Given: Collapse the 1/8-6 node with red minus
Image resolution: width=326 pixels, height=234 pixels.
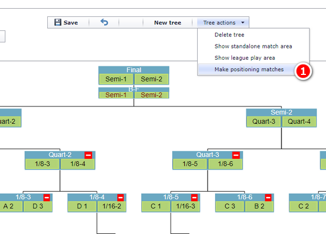Looking at the screenshot, I should (268, 198).
